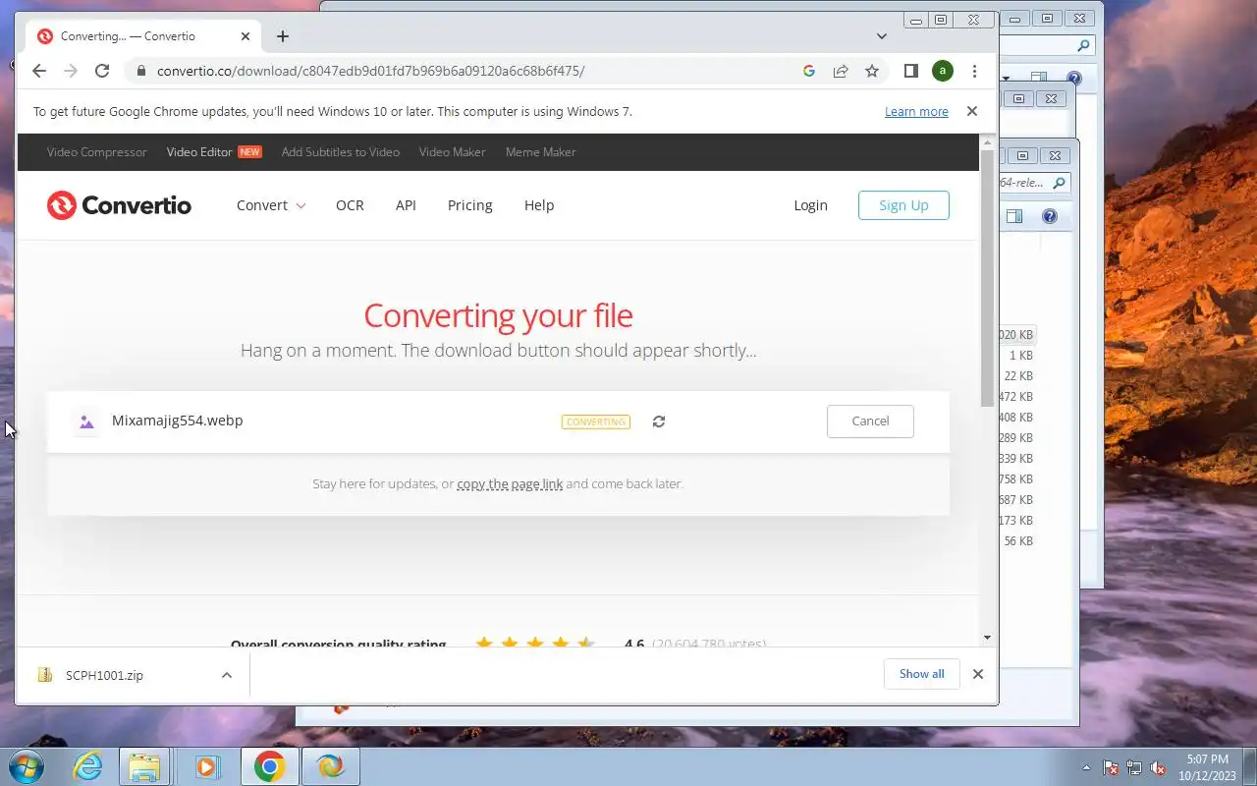Open the Help page

pos(539,205)
